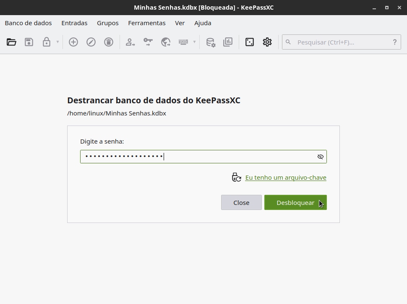Open the Ver menu
Screen dimensions: 407x304
tap(180, 23)
